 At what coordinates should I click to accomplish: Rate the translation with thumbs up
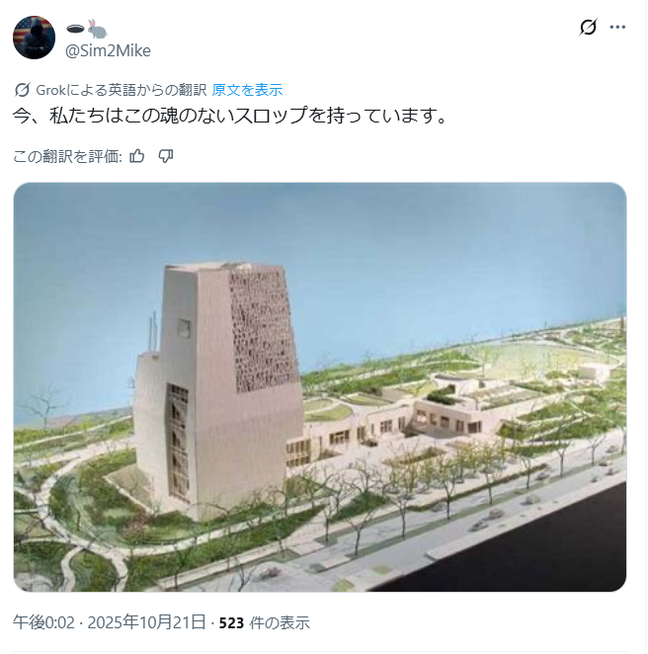[x=136, y=156]
